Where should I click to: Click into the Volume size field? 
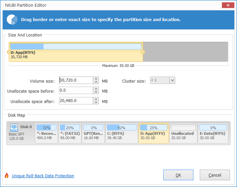coord(76,80)
